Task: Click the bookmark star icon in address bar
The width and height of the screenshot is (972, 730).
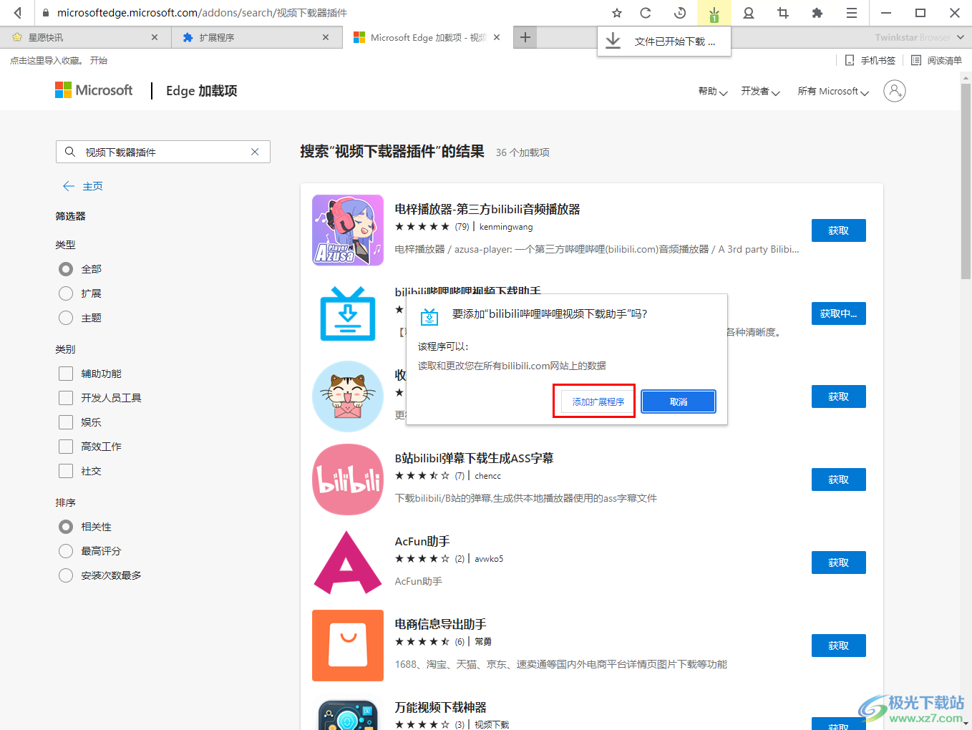Action: click(x=617, y=13)
